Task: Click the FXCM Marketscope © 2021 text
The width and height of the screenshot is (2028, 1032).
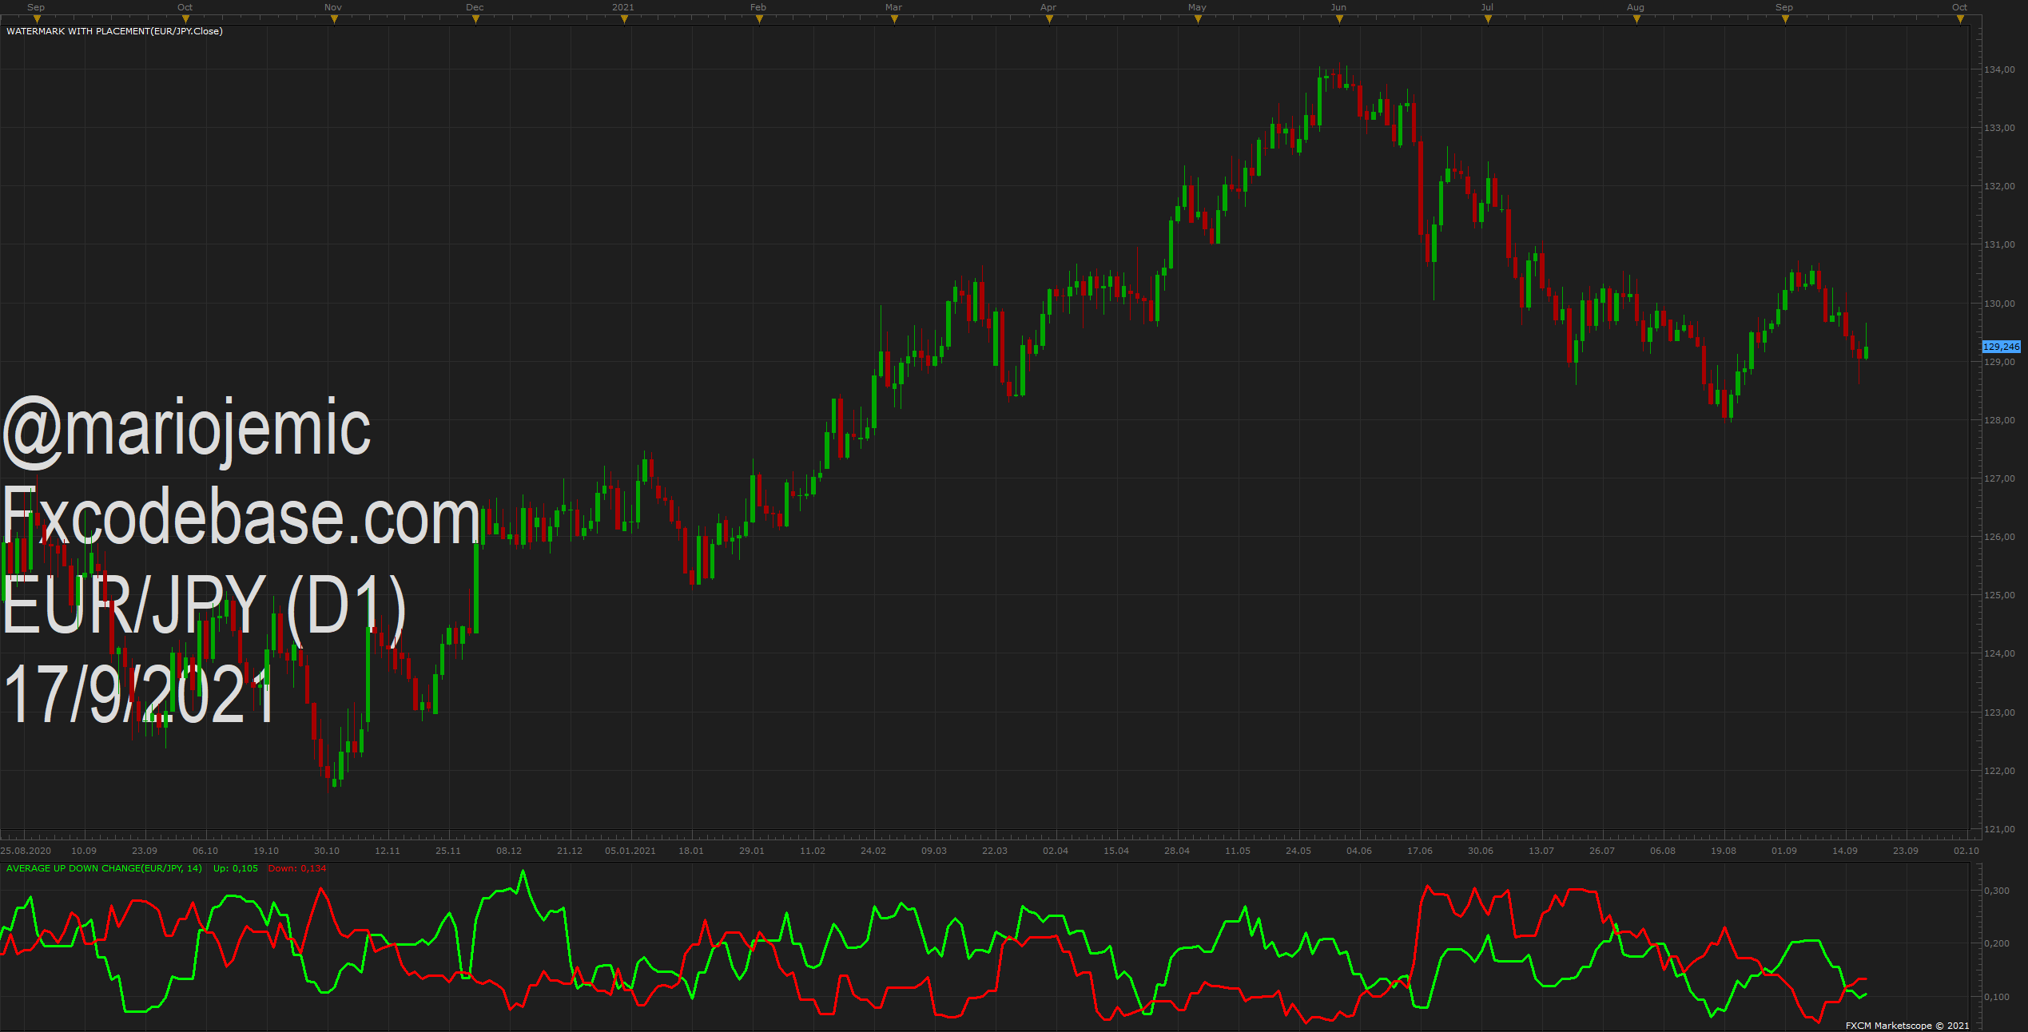Action: click(1907, 1026)
